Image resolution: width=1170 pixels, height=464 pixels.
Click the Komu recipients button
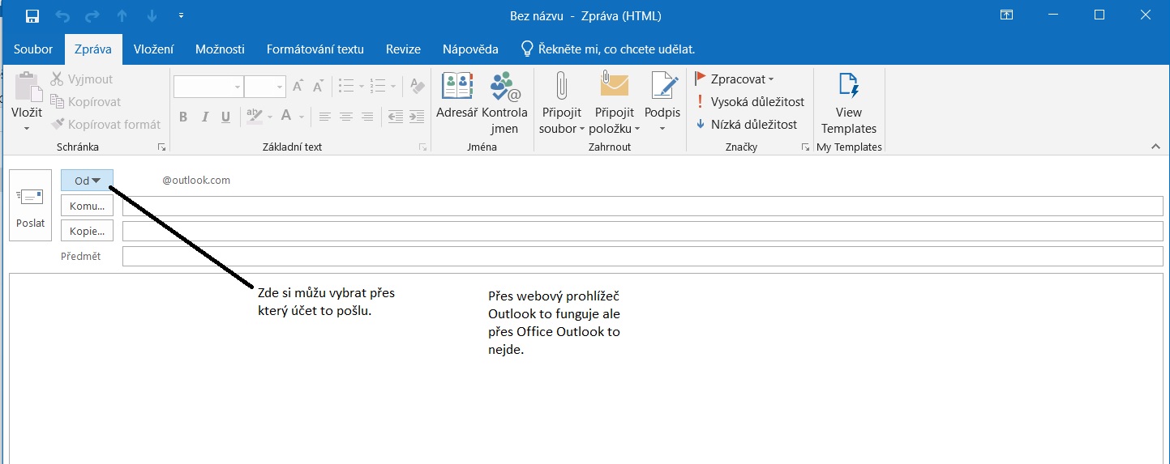point(87,206)
